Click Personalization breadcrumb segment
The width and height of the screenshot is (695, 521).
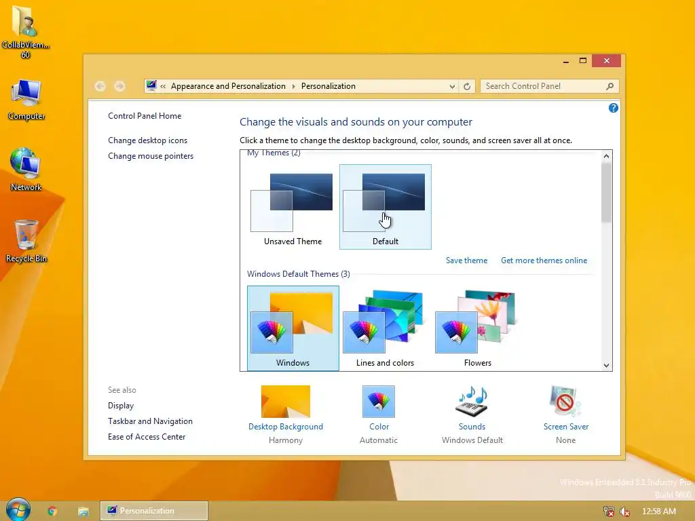click(x=328, y=86)
